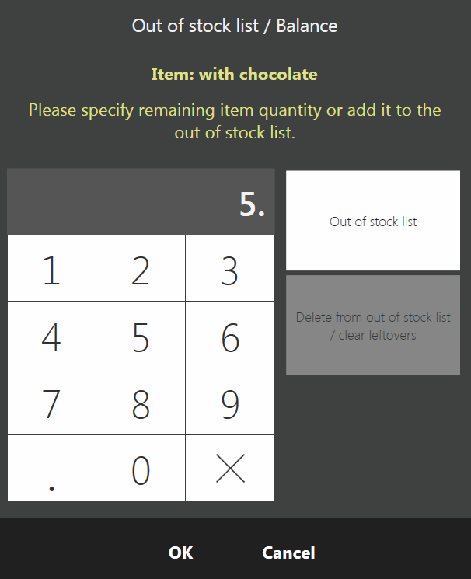Click the 0 keypad button
Viewport: 471px width, 579px height.
point(141,469)
